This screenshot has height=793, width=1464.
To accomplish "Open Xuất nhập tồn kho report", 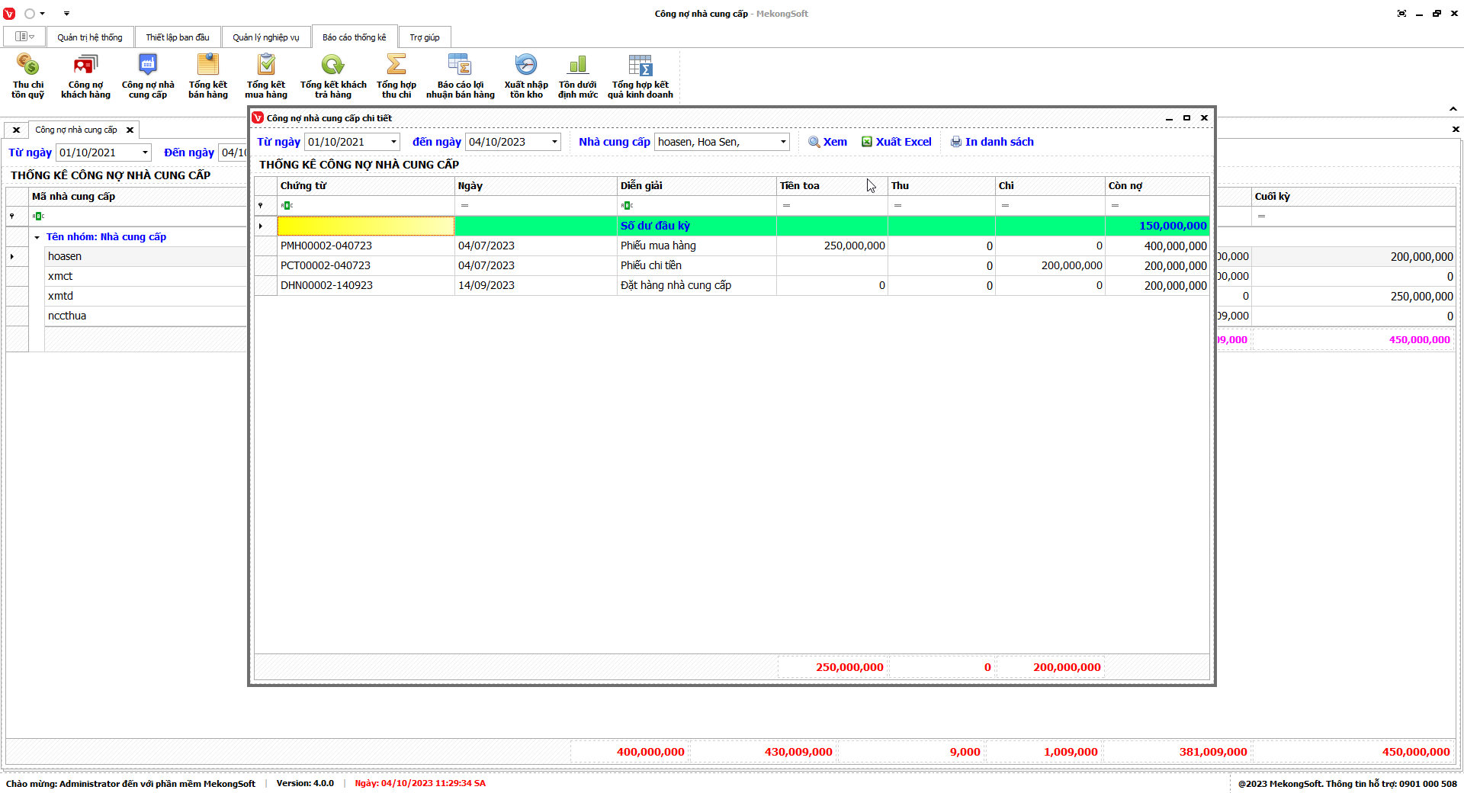I will tap(525, 75).
